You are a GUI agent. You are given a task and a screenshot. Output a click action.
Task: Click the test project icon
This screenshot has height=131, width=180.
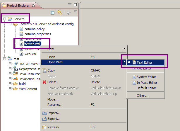tap(10, 58)
